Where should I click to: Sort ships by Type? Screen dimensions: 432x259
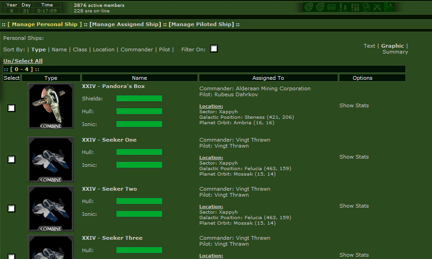(38, 50)
